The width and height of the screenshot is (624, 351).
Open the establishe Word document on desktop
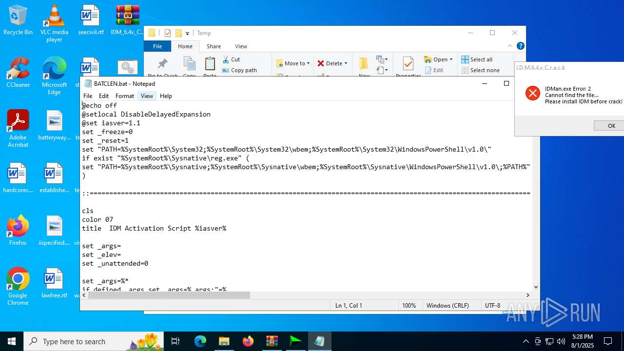point(54,178)
